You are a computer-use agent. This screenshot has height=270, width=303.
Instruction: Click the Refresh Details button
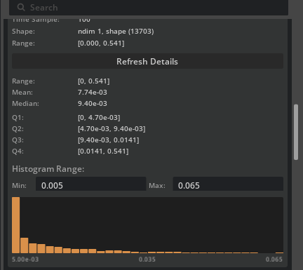click(147, 62)
